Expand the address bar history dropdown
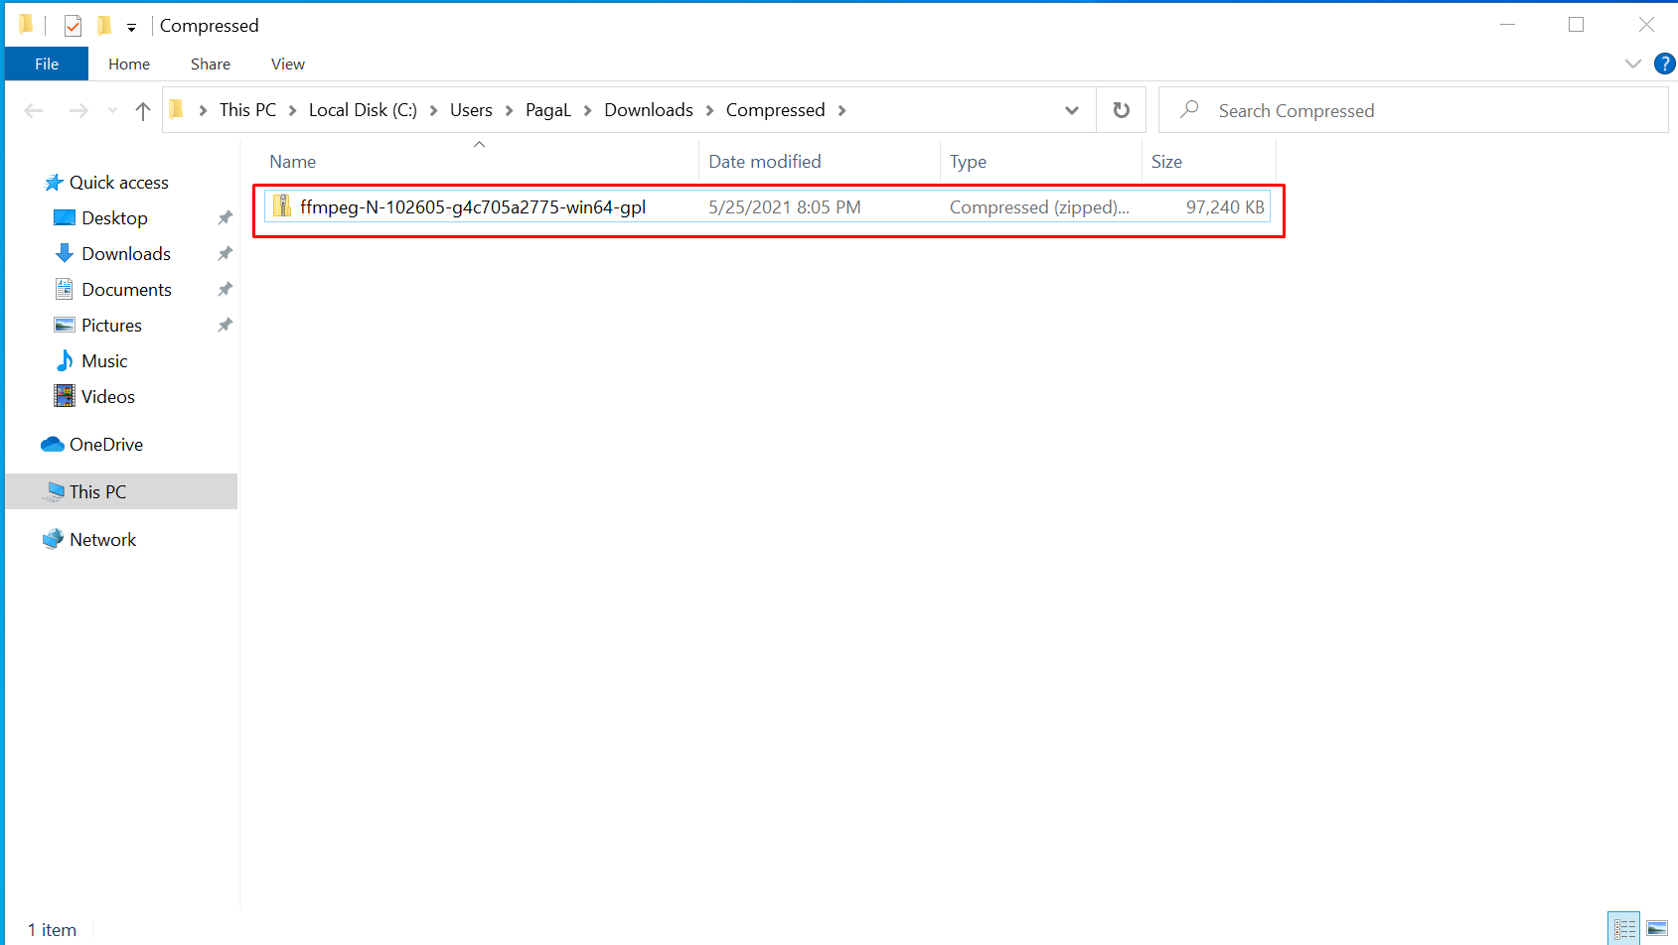This screenshot has width=1678, height=945. pyautogui.click(x=1071, y=110)
